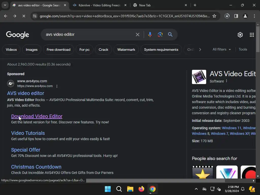Screen dimensions: 260x195
Task: Click the avs4you round site favicon
Action: (x=11, y=83)
